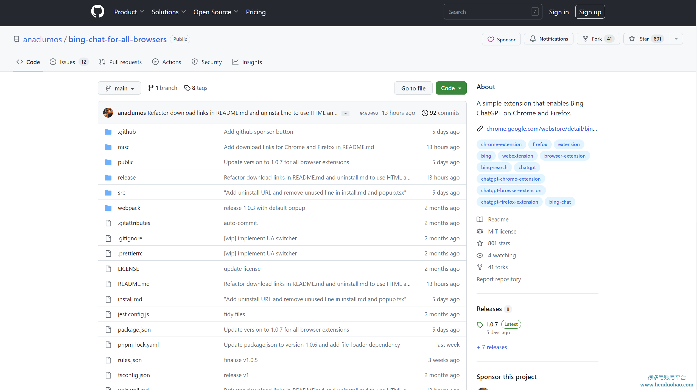The width and height of the screenshot is (697, 390).
Task: Select the chatgpt topic tag
Action: (x=527, y=167)
